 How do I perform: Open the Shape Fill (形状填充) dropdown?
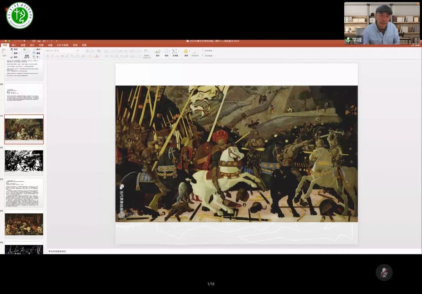tap(208, 50)
